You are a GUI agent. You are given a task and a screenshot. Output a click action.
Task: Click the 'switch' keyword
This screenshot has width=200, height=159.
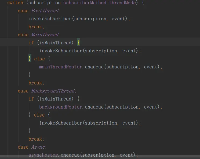pos(15,3)
